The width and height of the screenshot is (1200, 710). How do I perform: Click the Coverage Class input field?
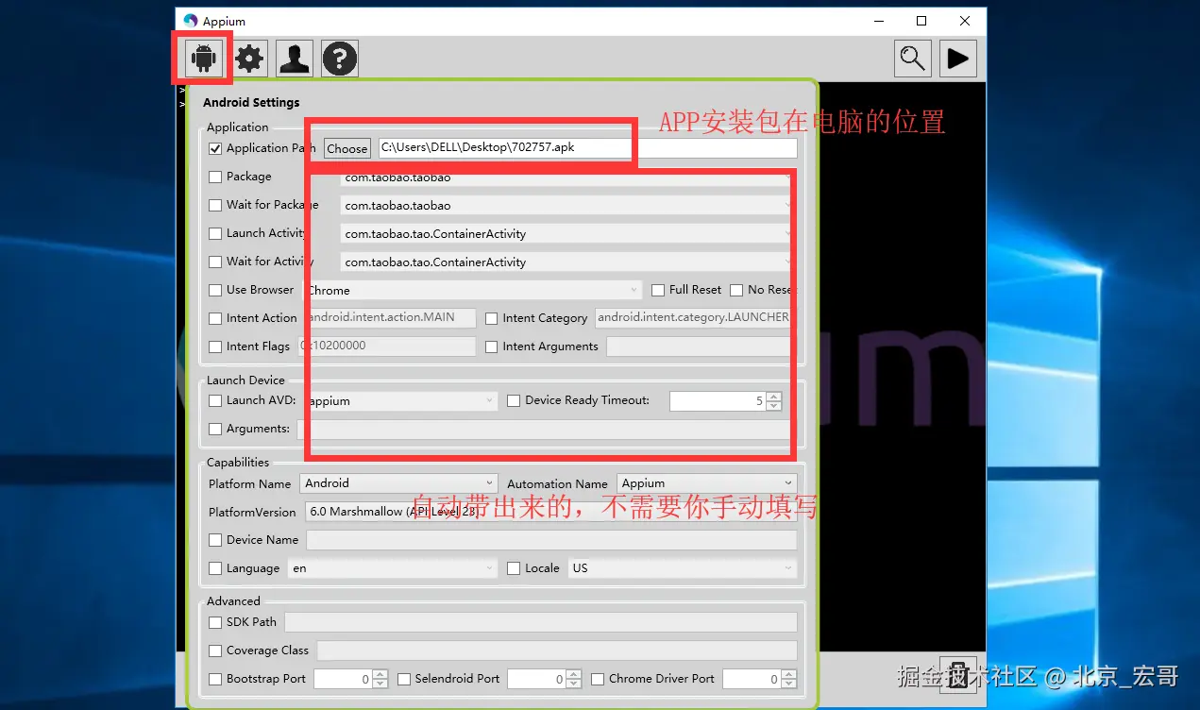(557, 651)
